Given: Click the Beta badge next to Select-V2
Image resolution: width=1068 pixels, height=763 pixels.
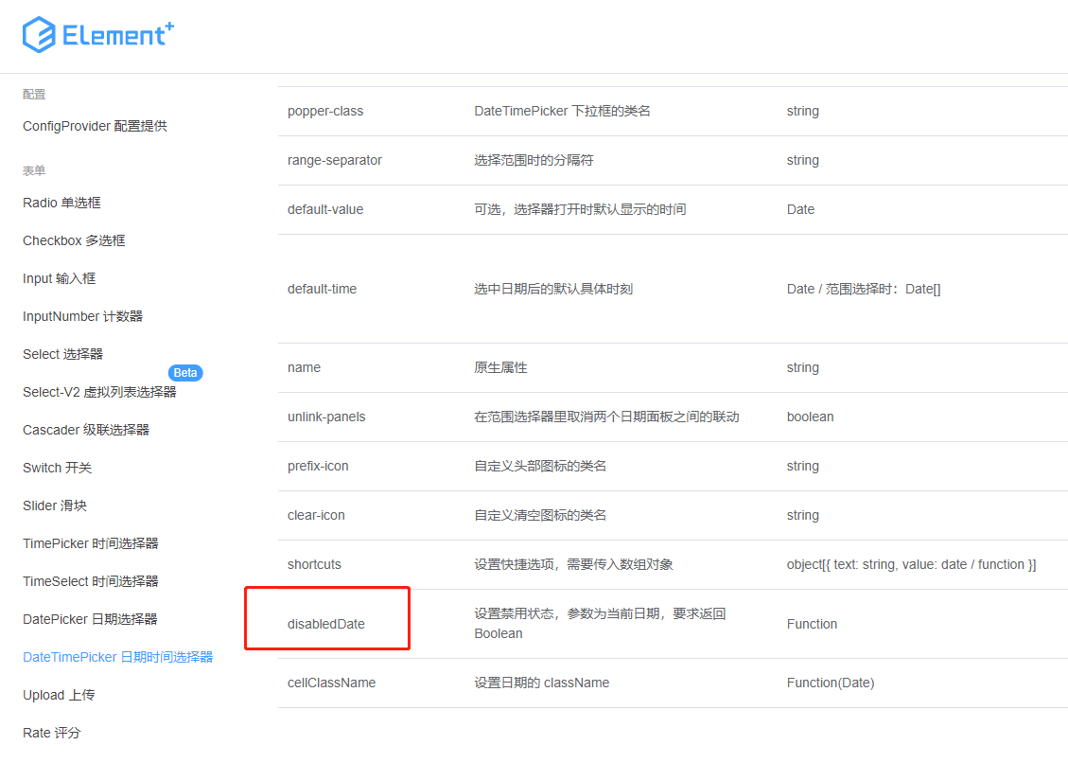Looking at the screenshot, I should coord(185,372).
